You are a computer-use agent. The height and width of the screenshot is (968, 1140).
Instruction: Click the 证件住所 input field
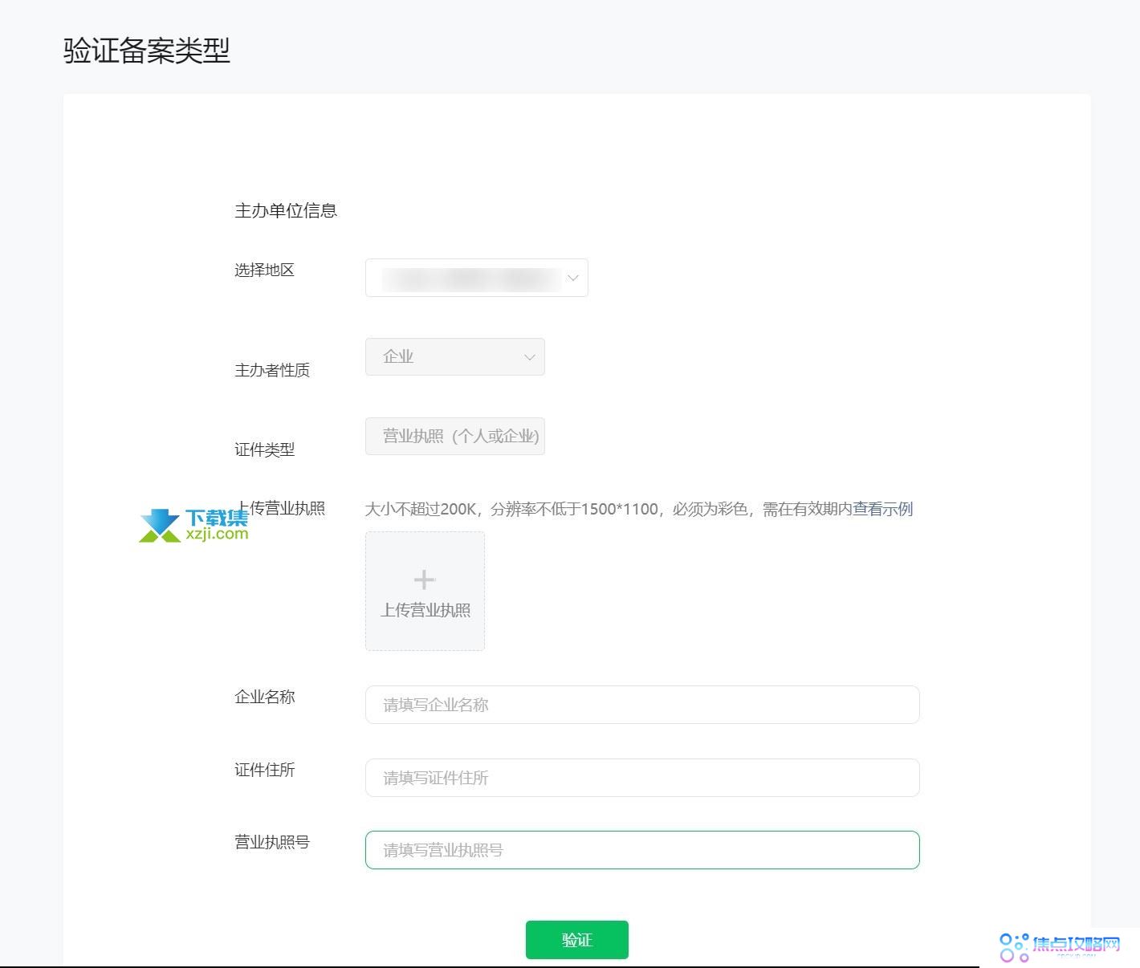click(641, 777)
